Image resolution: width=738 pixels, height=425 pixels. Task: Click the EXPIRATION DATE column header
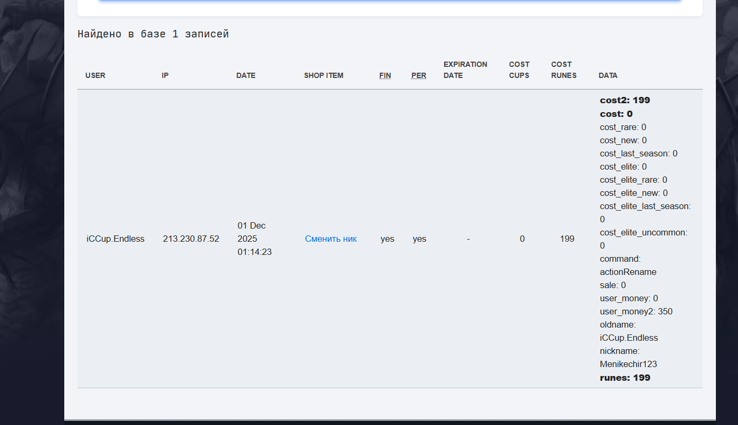[x=465, y=70]
